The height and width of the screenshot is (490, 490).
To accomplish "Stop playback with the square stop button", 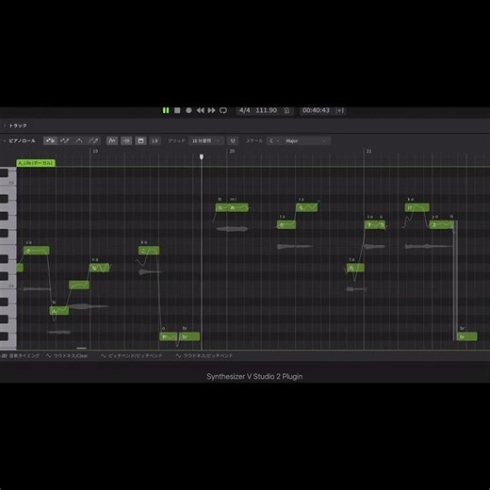I will pyautogui.click(x=177, y=110).
